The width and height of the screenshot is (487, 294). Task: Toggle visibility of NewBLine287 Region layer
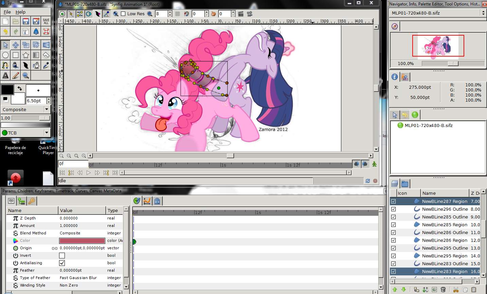(394, 201)
